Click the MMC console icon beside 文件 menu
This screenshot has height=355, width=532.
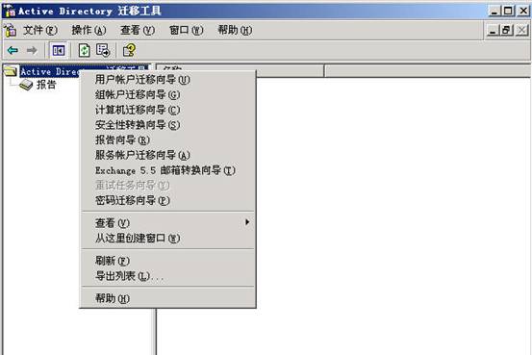click(11, 31)
